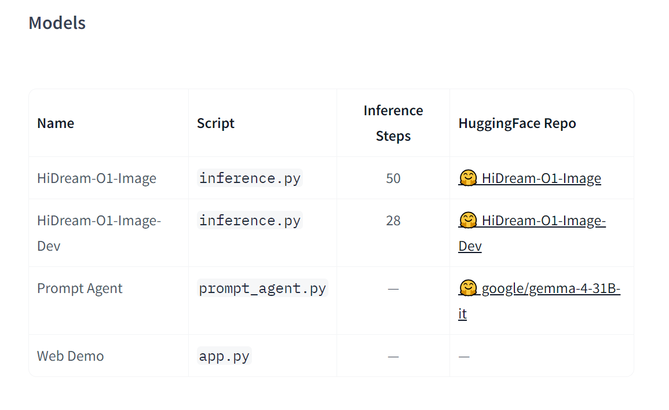
Task: Click the inference steps value '28'
Action: (393, 221)
